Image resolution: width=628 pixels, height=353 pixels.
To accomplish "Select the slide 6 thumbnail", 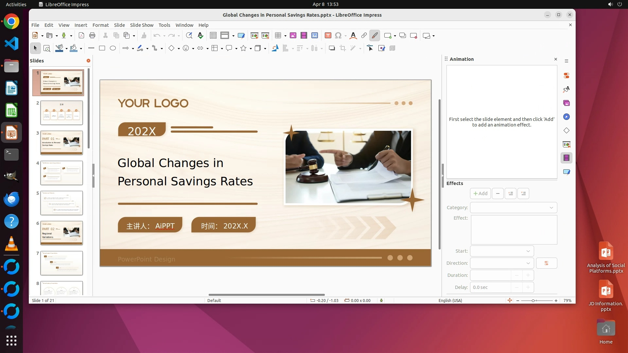I will point(61,233).
